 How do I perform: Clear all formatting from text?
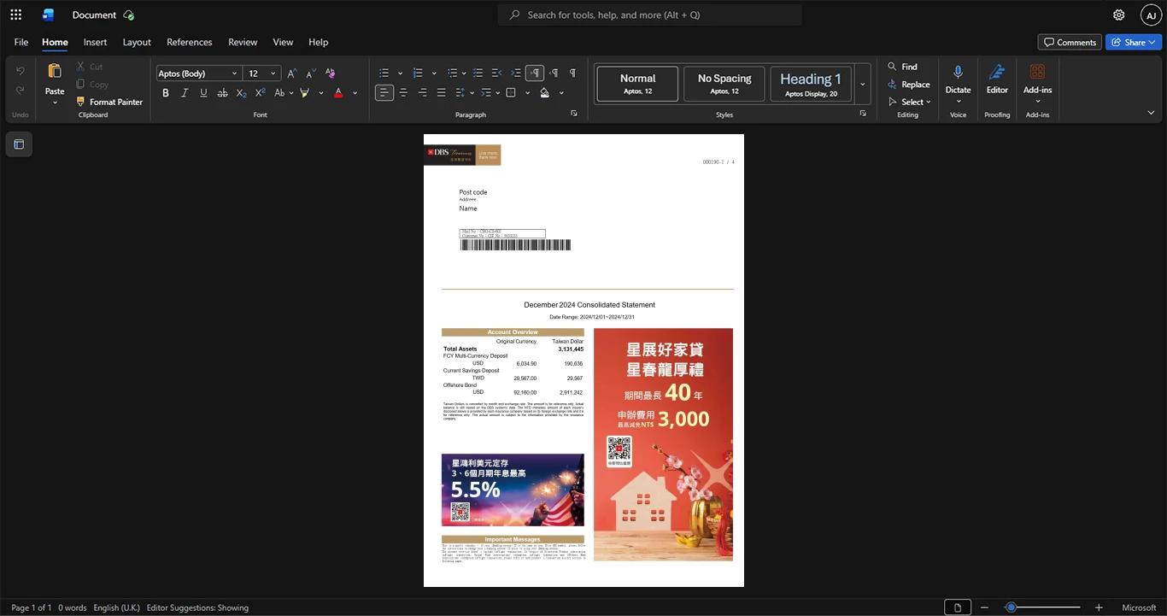331,73
